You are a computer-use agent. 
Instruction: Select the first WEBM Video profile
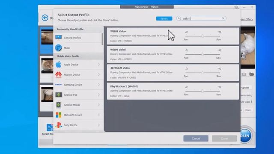(x=173, y=36)
